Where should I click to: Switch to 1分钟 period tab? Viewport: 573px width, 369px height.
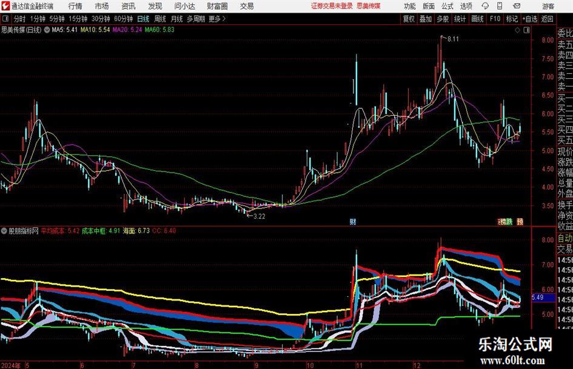[38, 19]
